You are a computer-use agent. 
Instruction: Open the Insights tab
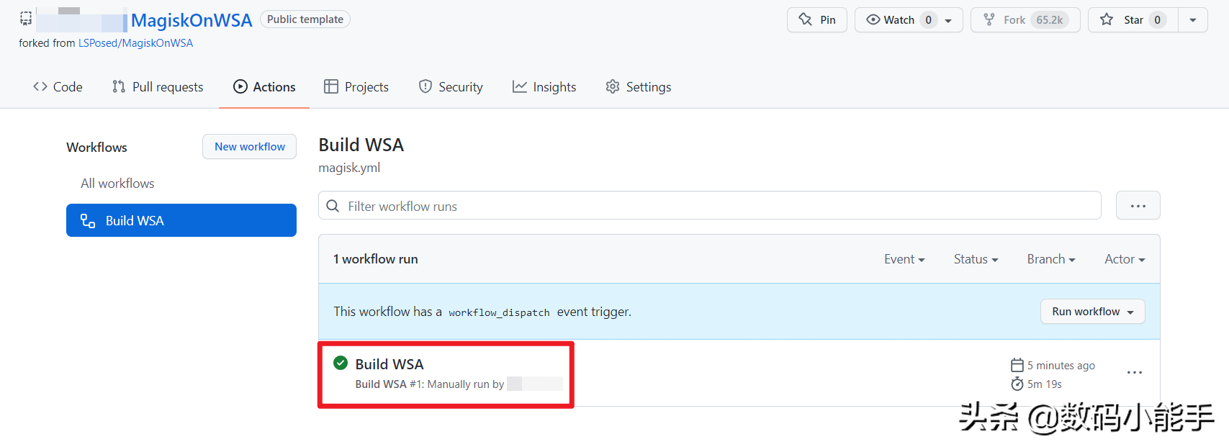[544, 87]
